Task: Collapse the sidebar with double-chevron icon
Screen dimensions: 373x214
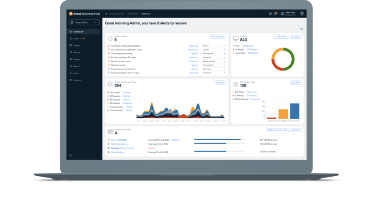Action: pos(70,155)
